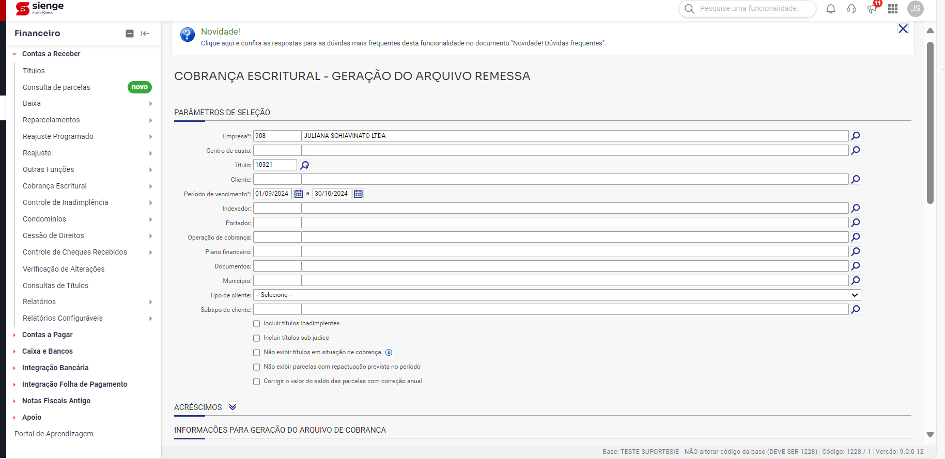Screen dimensions: 945x459
Task: Click scrollbar up arrow
Action: click(x=930, y=31)
